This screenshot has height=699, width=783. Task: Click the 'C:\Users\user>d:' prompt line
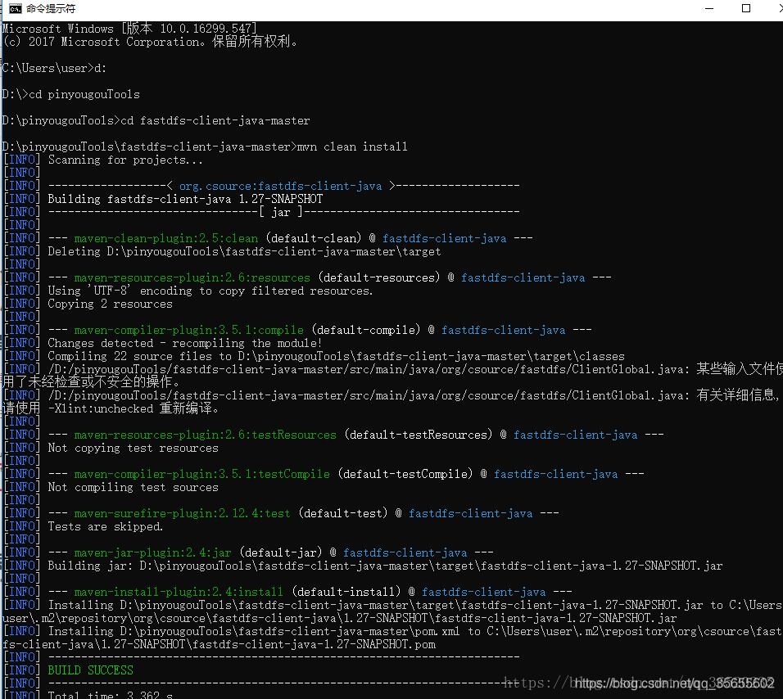click(x=54, y=68)
